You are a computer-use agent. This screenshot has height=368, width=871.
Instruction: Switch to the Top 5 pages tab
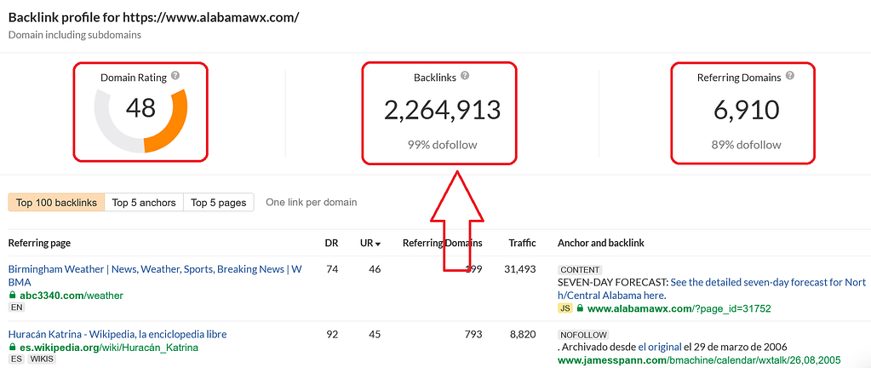point(218,203)
